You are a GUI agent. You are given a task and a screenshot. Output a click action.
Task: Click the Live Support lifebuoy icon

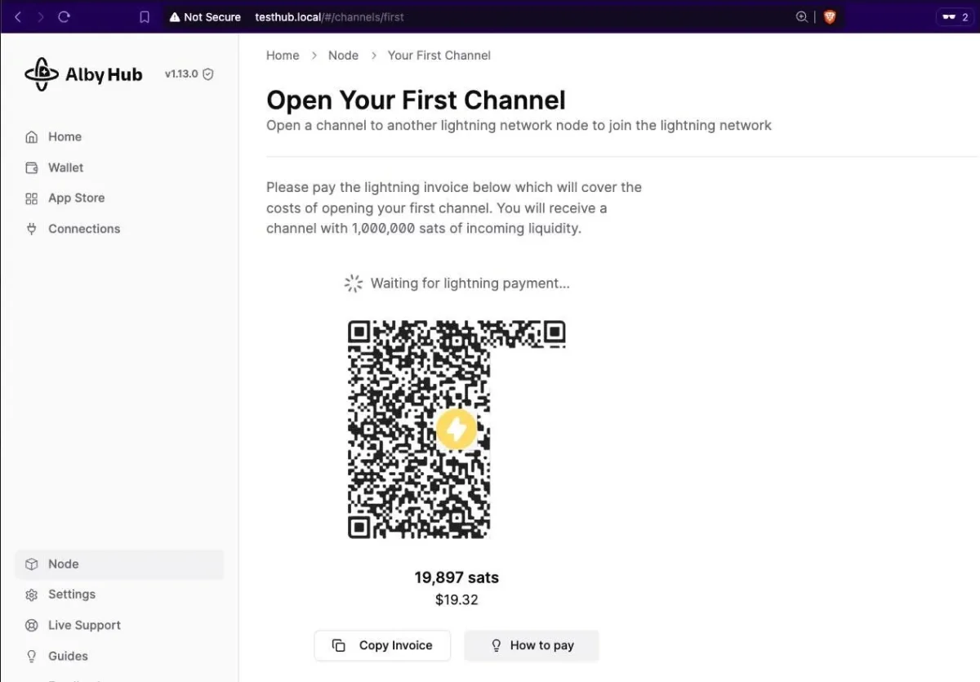[32, 626]
